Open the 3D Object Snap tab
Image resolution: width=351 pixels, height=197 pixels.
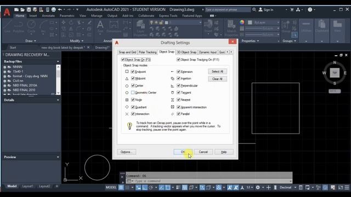click(186, 52)
